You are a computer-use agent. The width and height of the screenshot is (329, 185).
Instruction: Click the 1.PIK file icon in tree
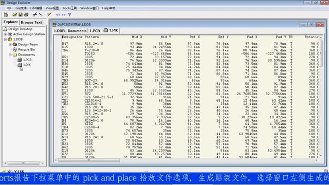[20, 65]
